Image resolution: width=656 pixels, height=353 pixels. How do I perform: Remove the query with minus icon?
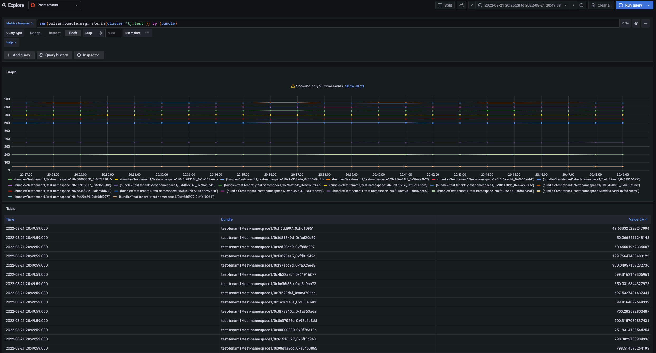[645, 23]
